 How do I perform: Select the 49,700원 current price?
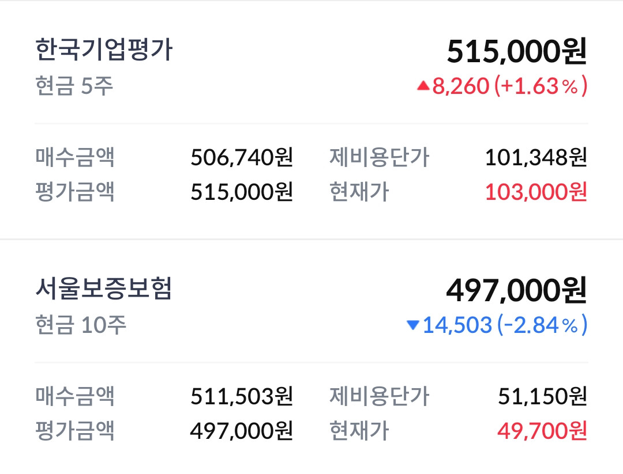pos(542,430)
